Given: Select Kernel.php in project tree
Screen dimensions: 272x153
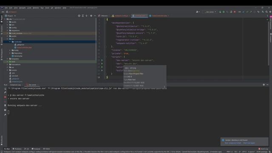Looking at the screenshot, I should point(18,56).
